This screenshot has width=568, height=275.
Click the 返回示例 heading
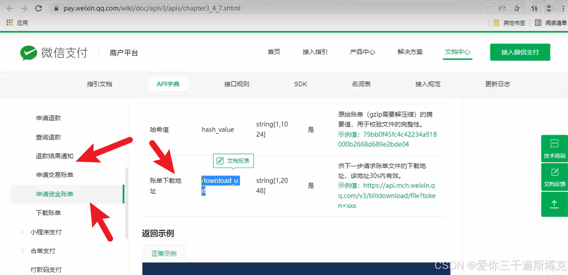(x=158, y=233)
